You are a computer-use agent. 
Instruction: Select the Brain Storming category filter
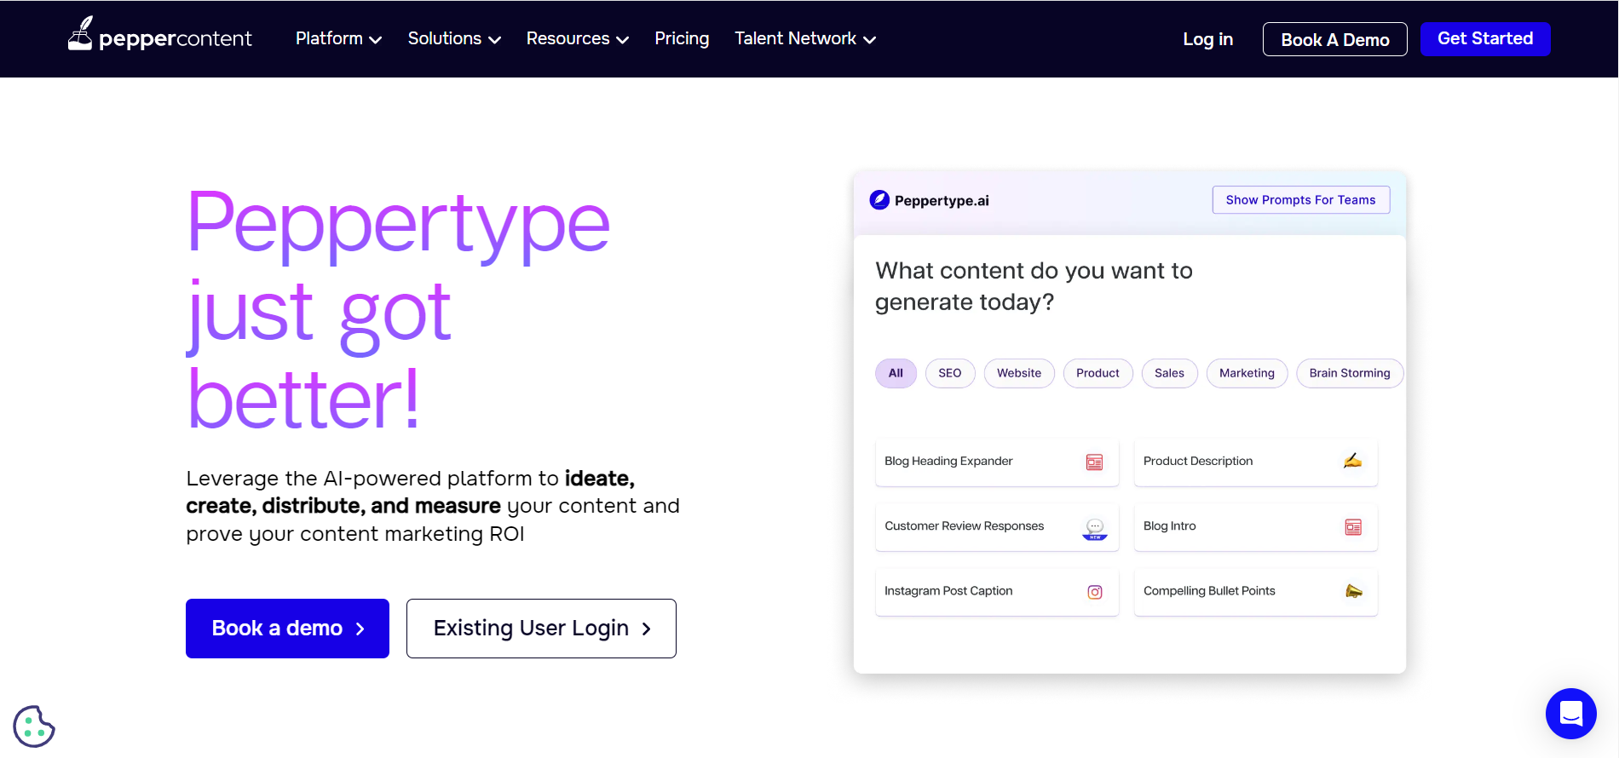click(1350, 373)
